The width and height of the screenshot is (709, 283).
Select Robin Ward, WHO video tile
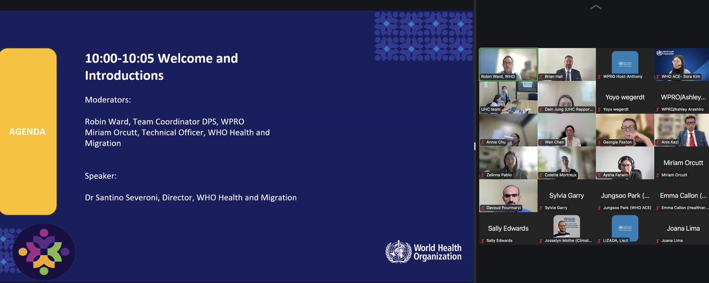click(x=508, y=64)
